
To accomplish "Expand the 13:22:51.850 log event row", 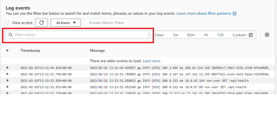I will tap(8, 80).
